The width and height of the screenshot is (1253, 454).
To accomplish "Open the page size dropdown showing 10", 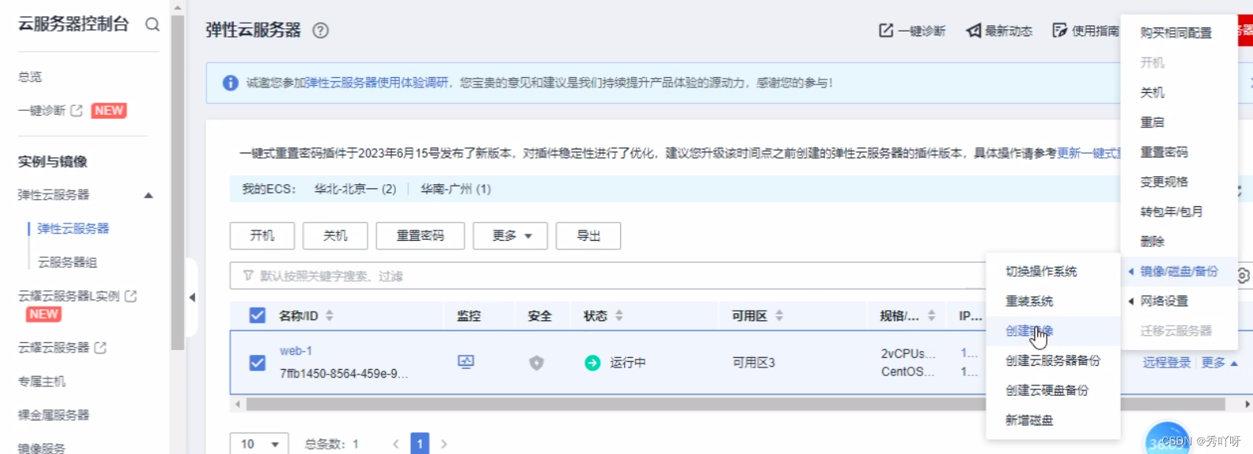I will (x=259, y=444).
